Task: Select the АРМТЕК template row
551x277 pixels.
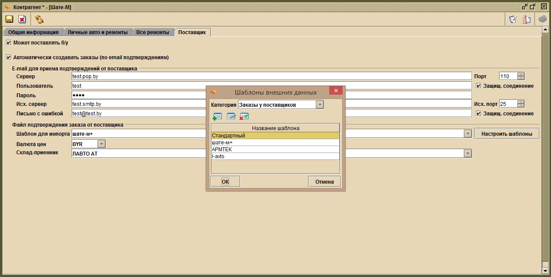Action: coord(275,150)
